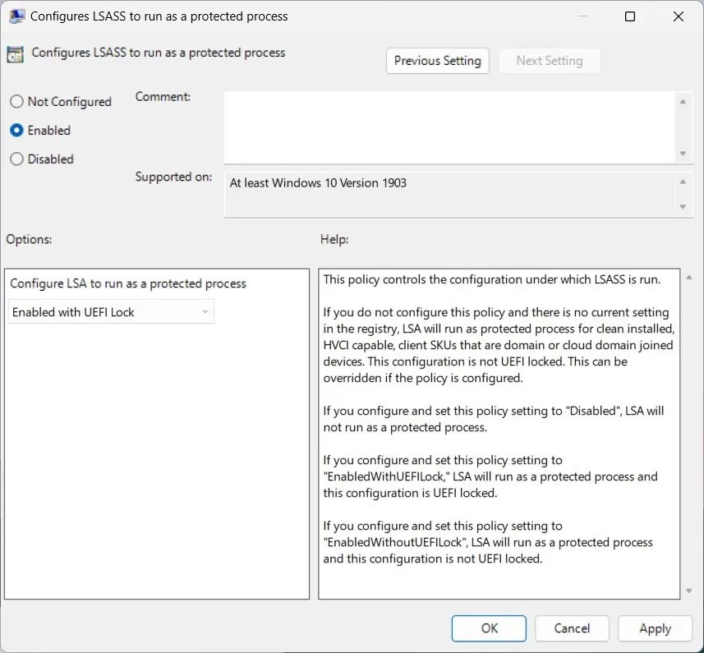The height and width of the screenshot is (653, 704).
Task: Select the Not Configured radio button
Action: tap(15, 101)
